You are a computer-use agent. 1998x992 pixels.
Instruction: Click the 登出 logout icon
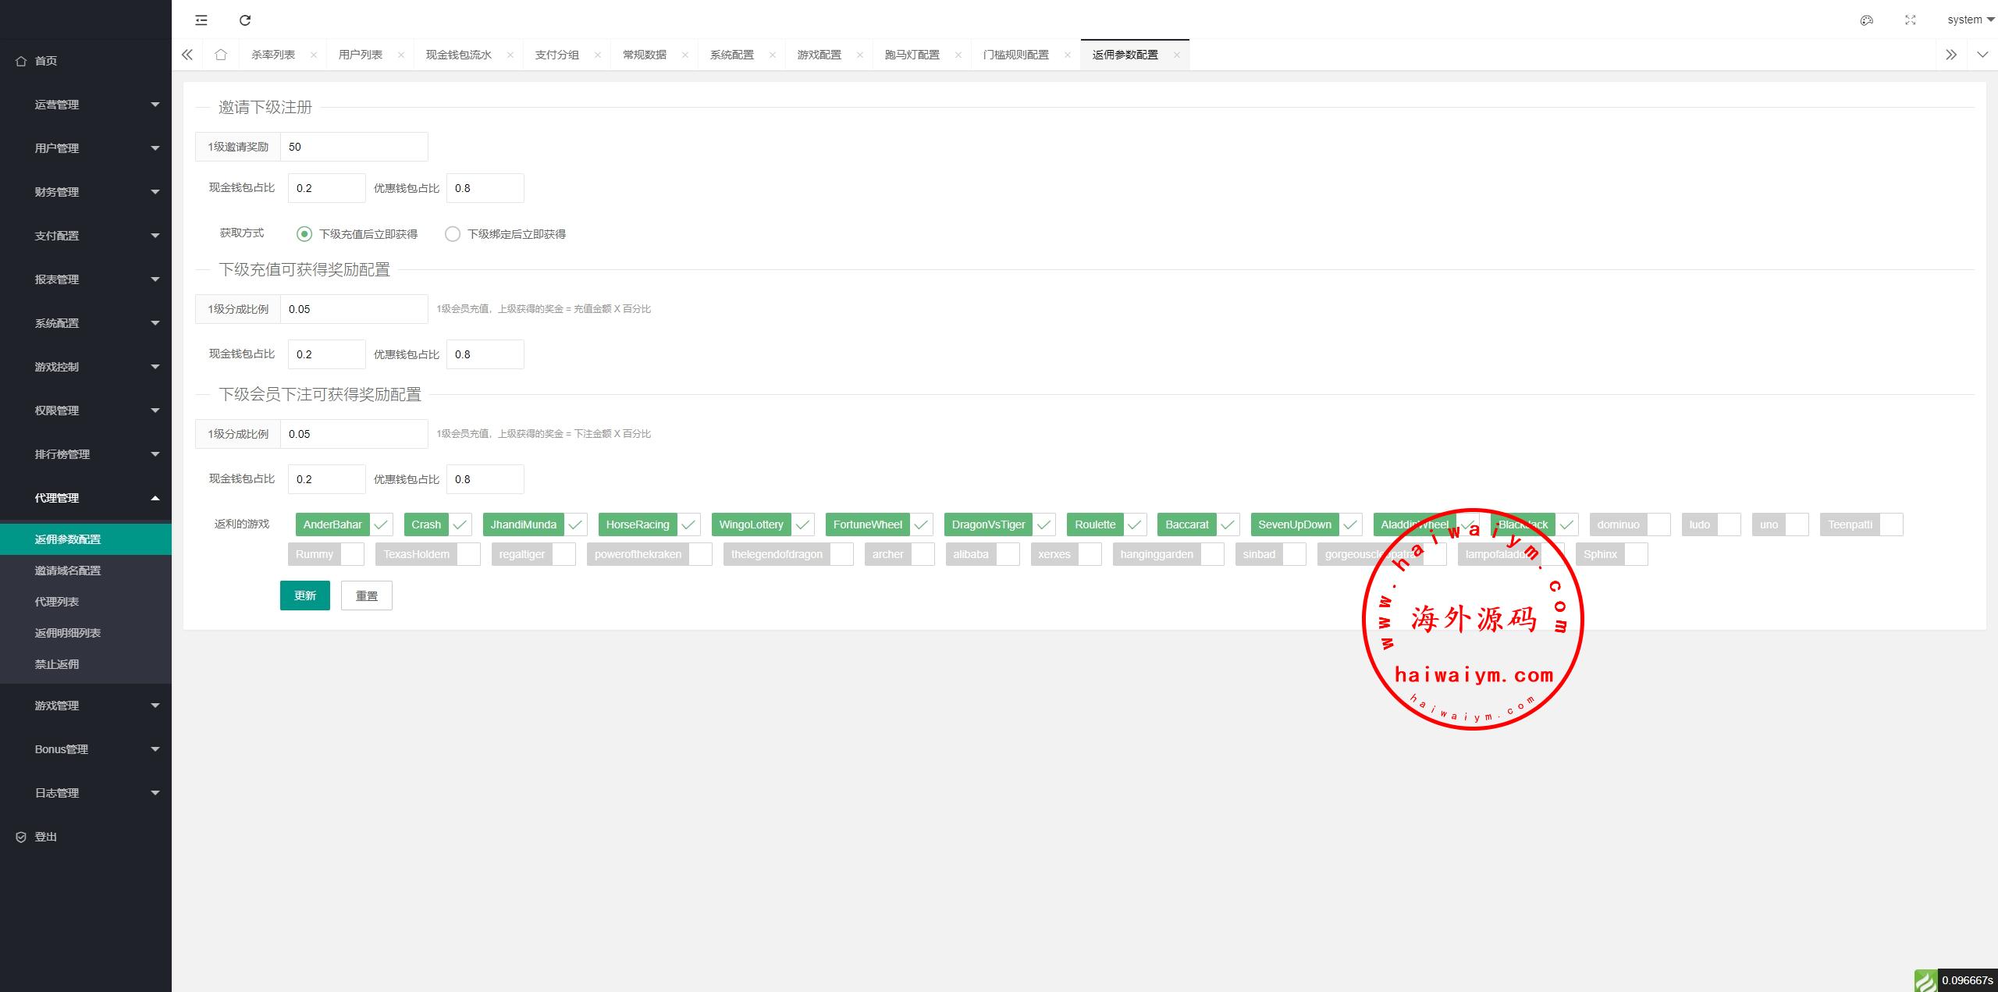tap(21, 837)
